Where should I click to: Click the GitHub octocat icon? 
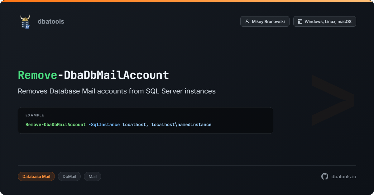point(325,176)
